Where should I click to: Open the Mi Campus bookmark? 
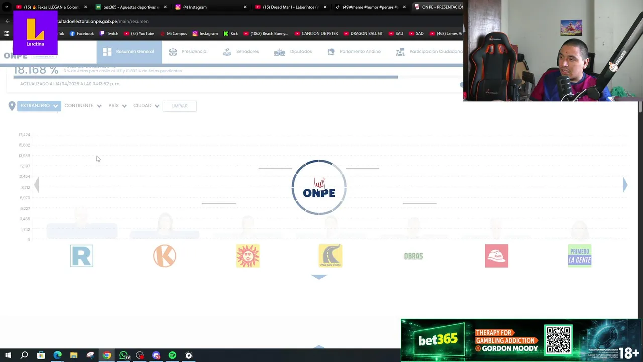pos(173,34)
